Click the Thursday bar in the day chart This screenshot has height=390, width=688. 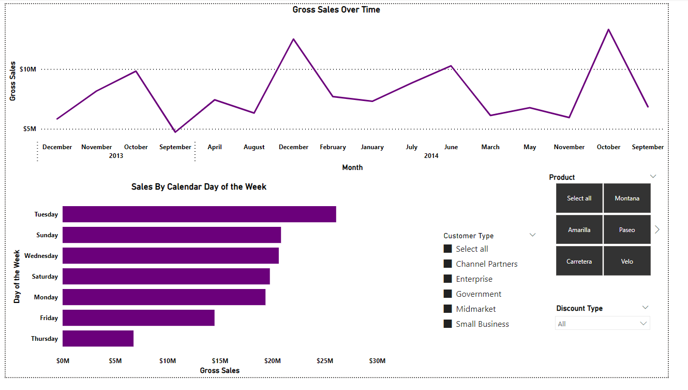pyautogui.click(x=98, y=338)
